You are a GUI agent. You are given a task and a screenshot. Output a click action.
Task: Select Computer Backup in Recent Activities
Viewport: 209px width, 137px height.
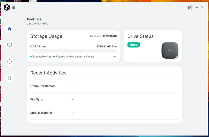[43, 86]
